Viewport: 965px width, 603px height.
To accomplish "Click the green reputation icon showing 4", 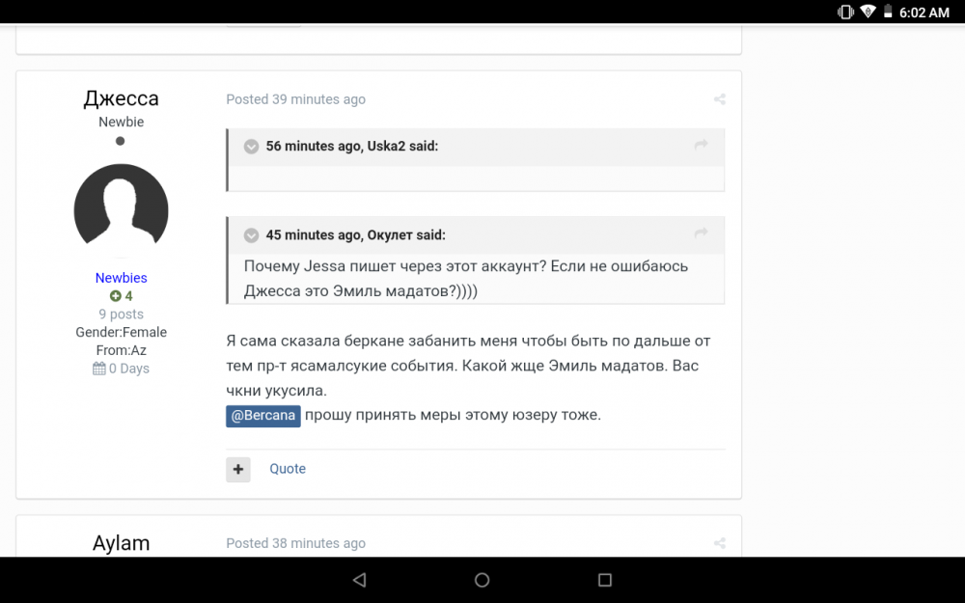I will [114, 295].
